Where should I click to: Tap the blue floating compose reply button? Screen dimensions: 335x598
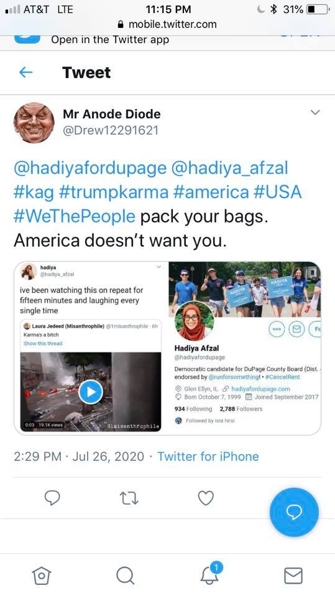294,512
